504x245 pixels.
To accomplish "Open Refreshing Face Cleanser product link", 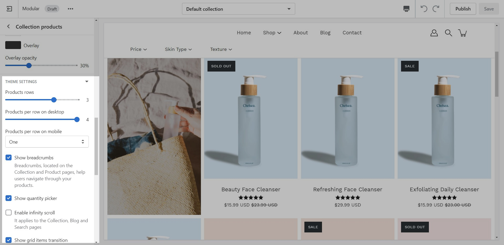I will (347, 189).
